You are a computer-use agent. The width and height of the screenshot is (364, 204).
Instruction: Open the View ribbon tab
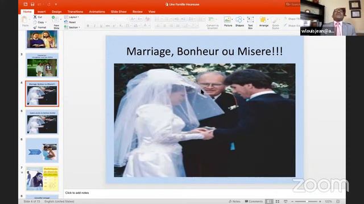[x=152, y=11]
